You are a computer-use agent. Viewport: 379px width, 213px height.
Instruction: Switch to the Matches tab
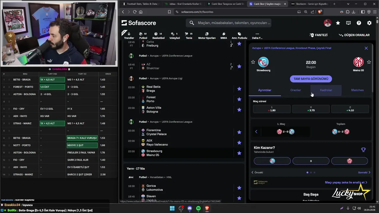(357, 90)
